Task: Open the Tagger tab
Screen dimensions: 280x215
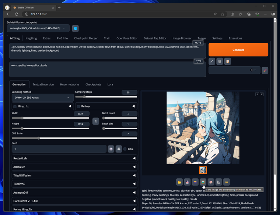Action: (202, 38)
